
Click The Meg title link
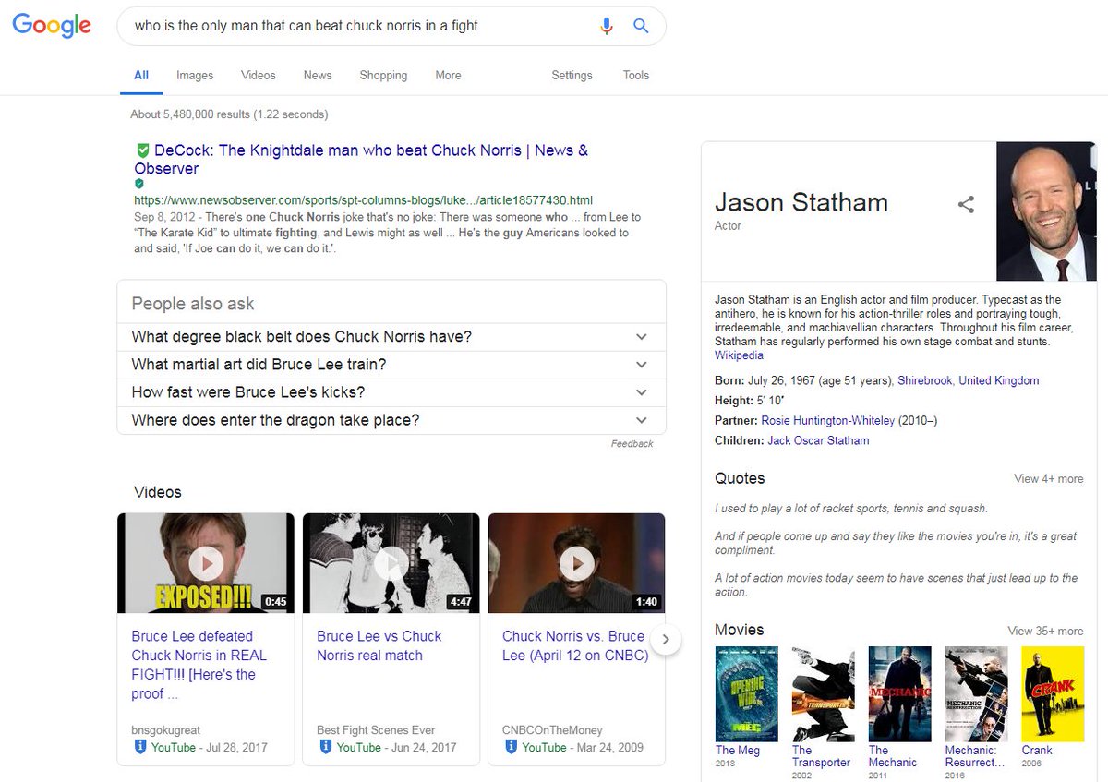point(738,751)
